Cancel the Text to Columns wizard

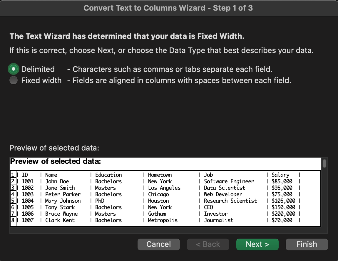pos(158,244)
